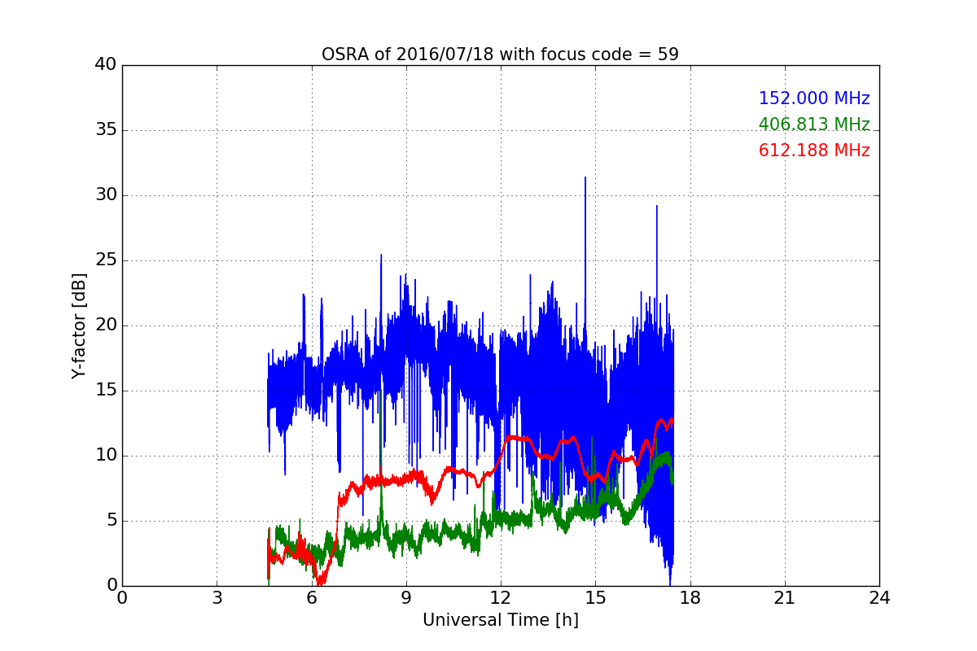Click the y-axis tick label 25

[106, 260]
